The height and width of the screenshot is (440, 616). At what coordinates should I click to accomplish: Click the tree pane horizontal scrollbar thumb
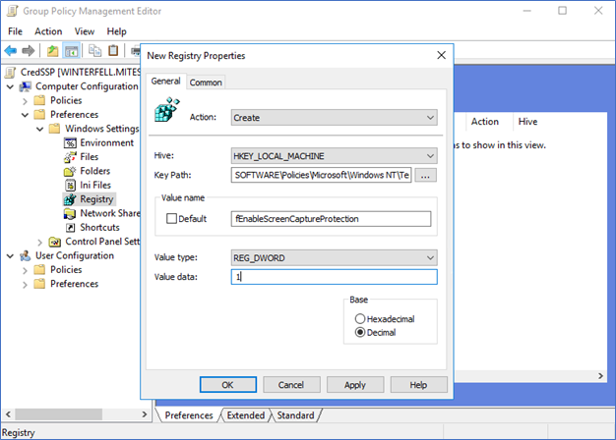click(58, 414)
